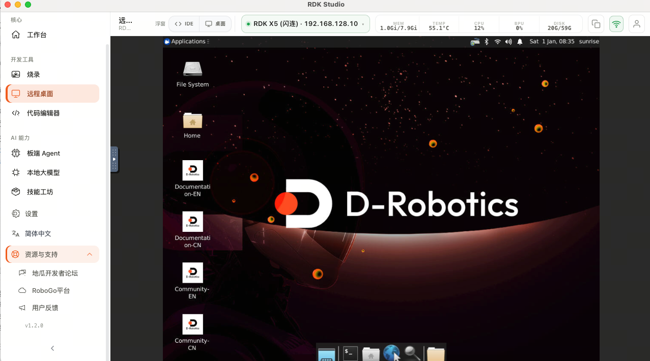The image size is (650, 361).
Task: Open the 烧录 flashing tool
Action: [x=52, y=74]
